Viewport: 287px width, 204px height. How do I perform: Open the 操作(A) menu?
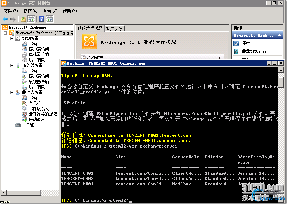(x=30, y=11)
